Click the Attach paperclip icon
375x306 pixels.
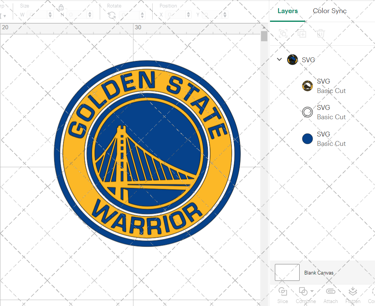[x=330, y=292]
